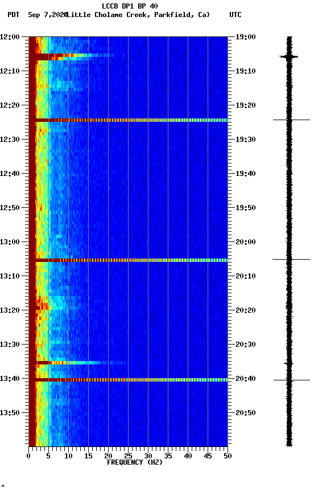Screen dimensions: 314x492
Task: Click the 19:10 UTC time label
Action: (246, 71)
